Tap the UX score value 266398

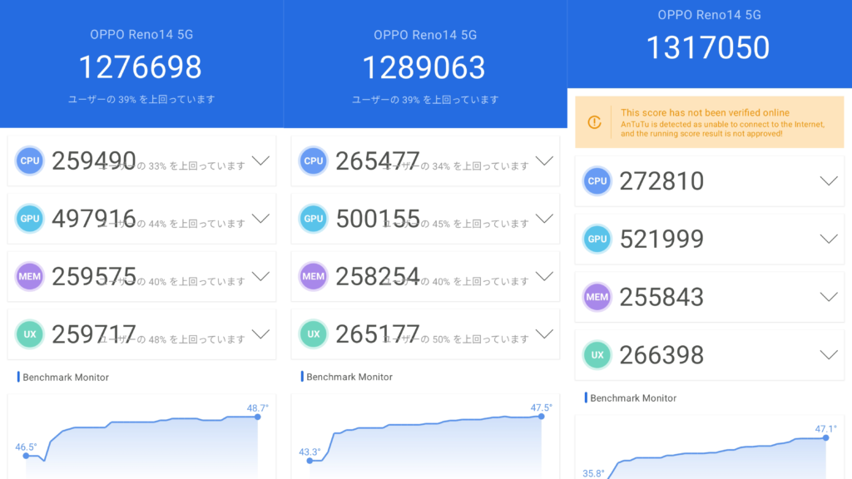[661, 355]
